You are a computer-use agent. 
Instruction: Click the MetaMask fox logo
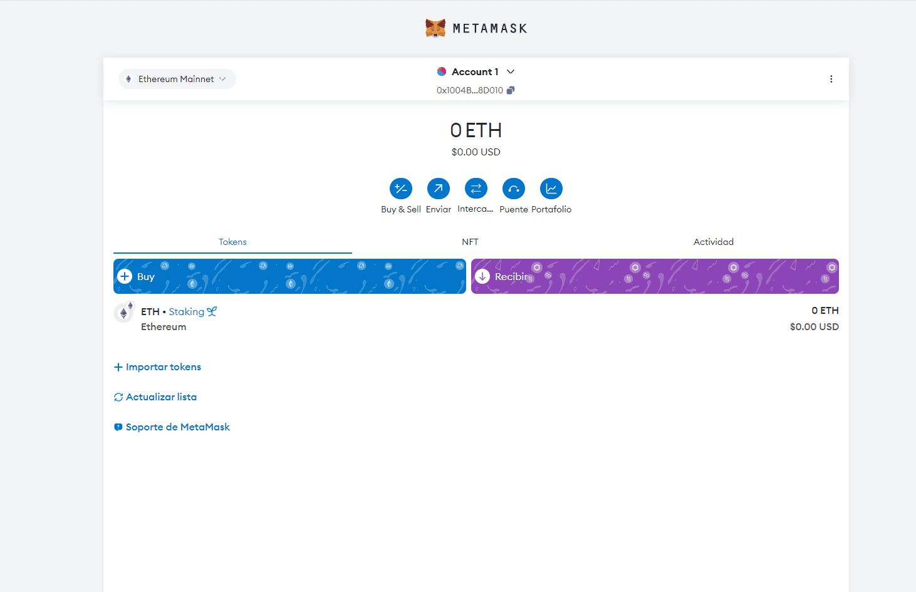(435, 28)
